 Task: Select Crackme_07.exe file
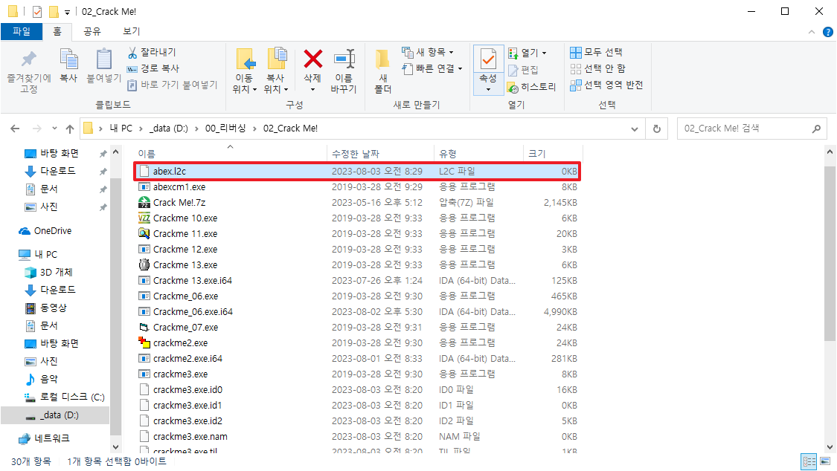pos(356,327)
